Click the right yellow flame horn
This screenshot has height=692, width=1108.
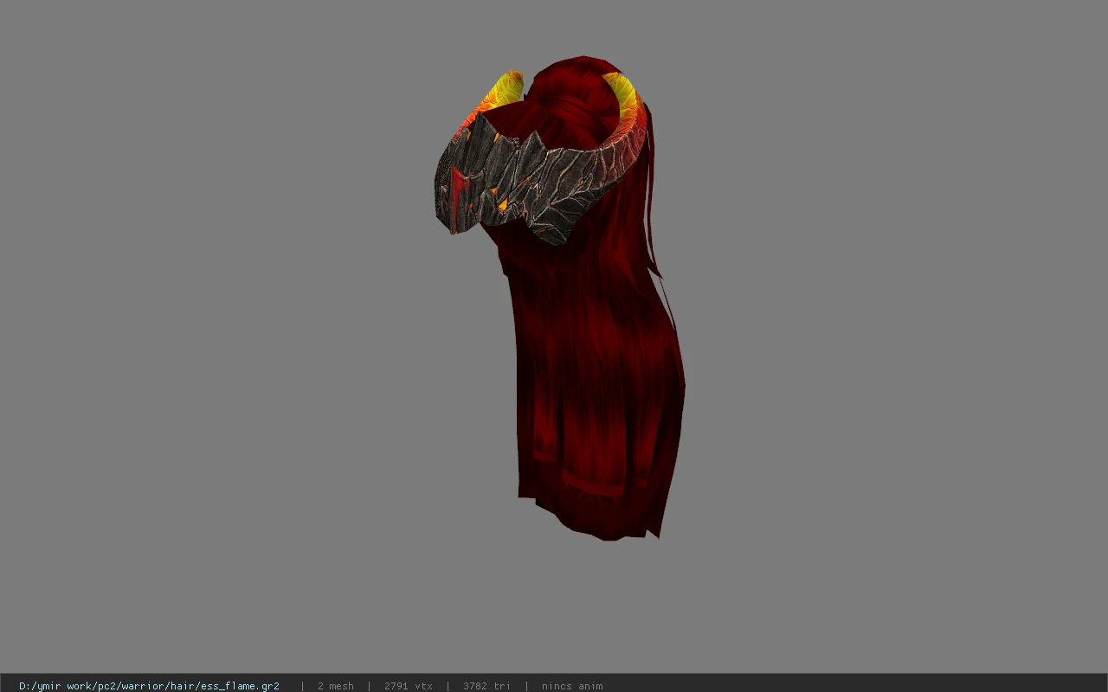pos(625,98)
